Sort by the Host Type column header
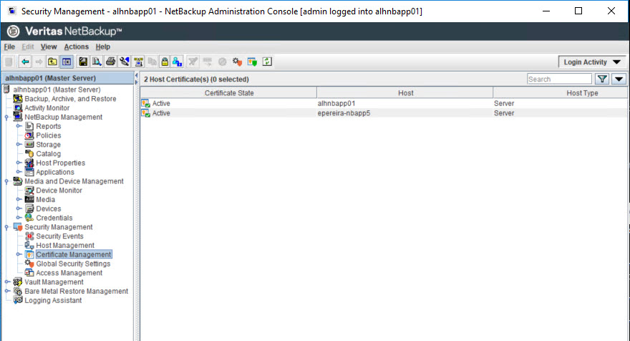 coord(561,93)
